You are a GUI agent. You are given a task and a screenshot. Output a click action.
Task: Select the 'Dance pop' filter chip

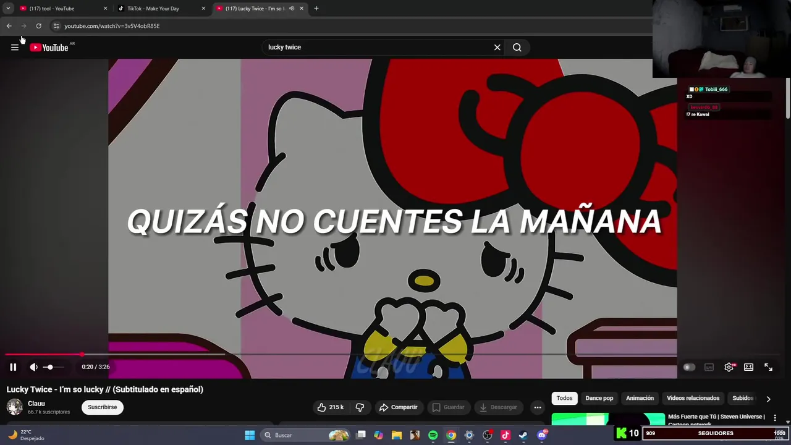point(599,398)
